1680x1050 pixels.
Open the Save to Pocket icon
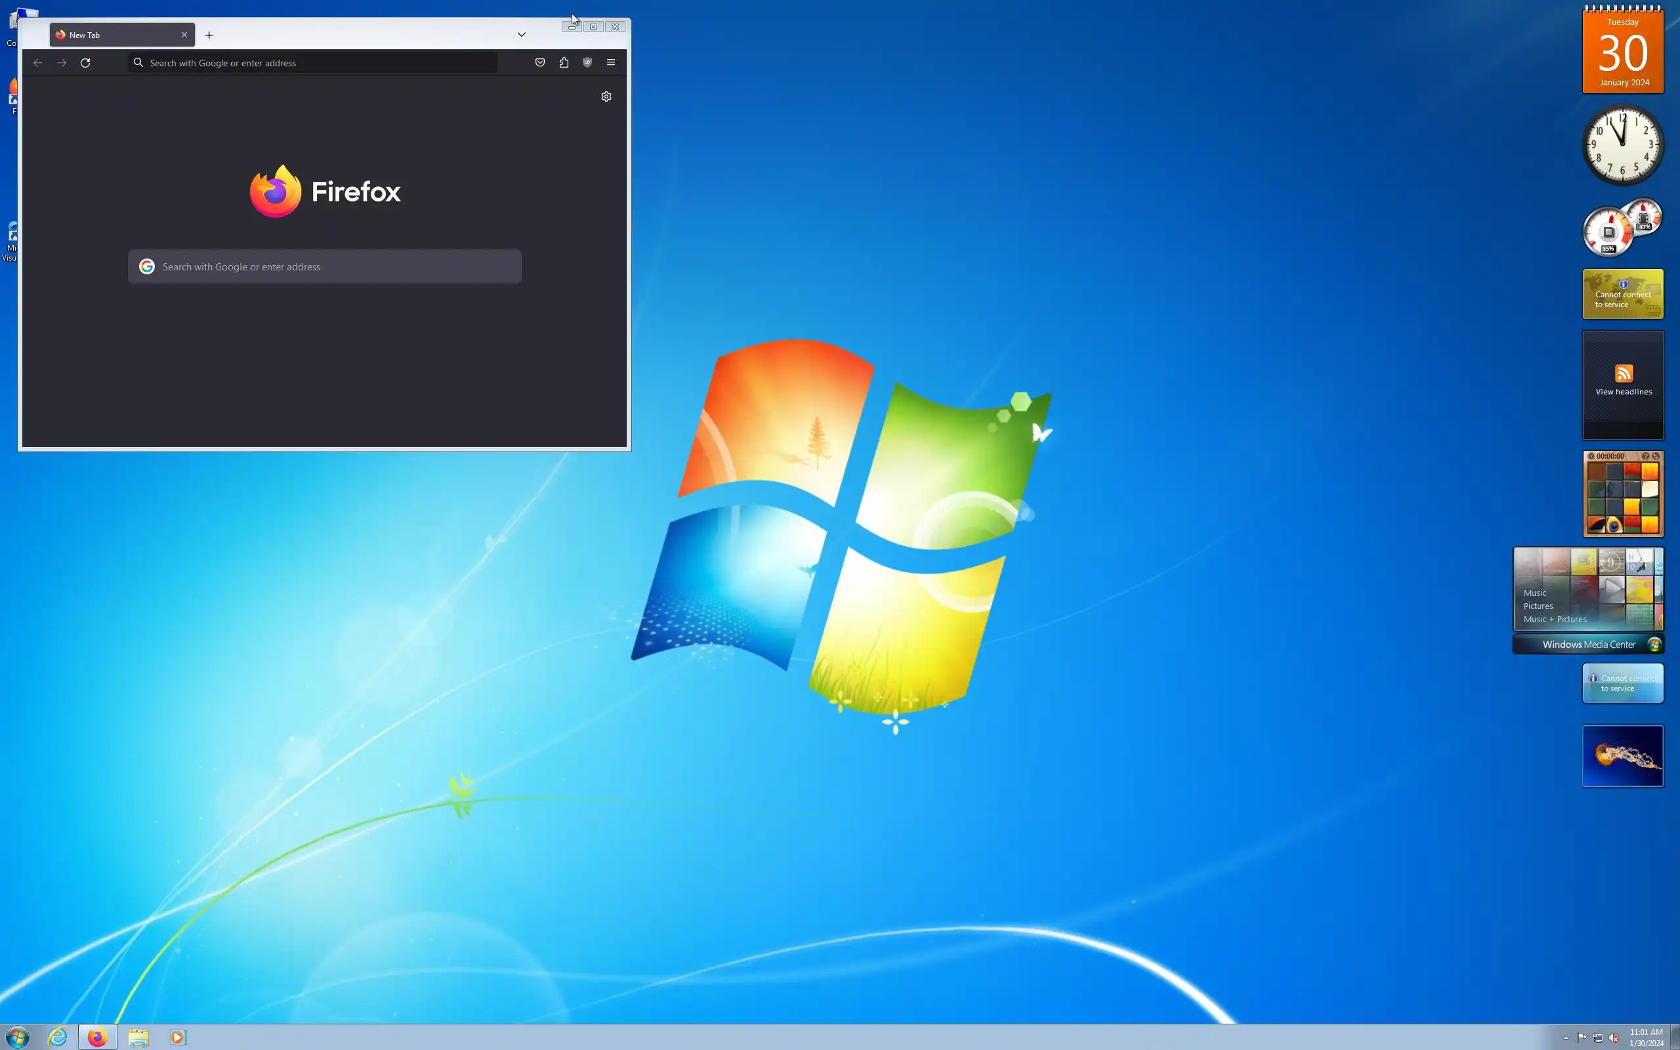540,62
